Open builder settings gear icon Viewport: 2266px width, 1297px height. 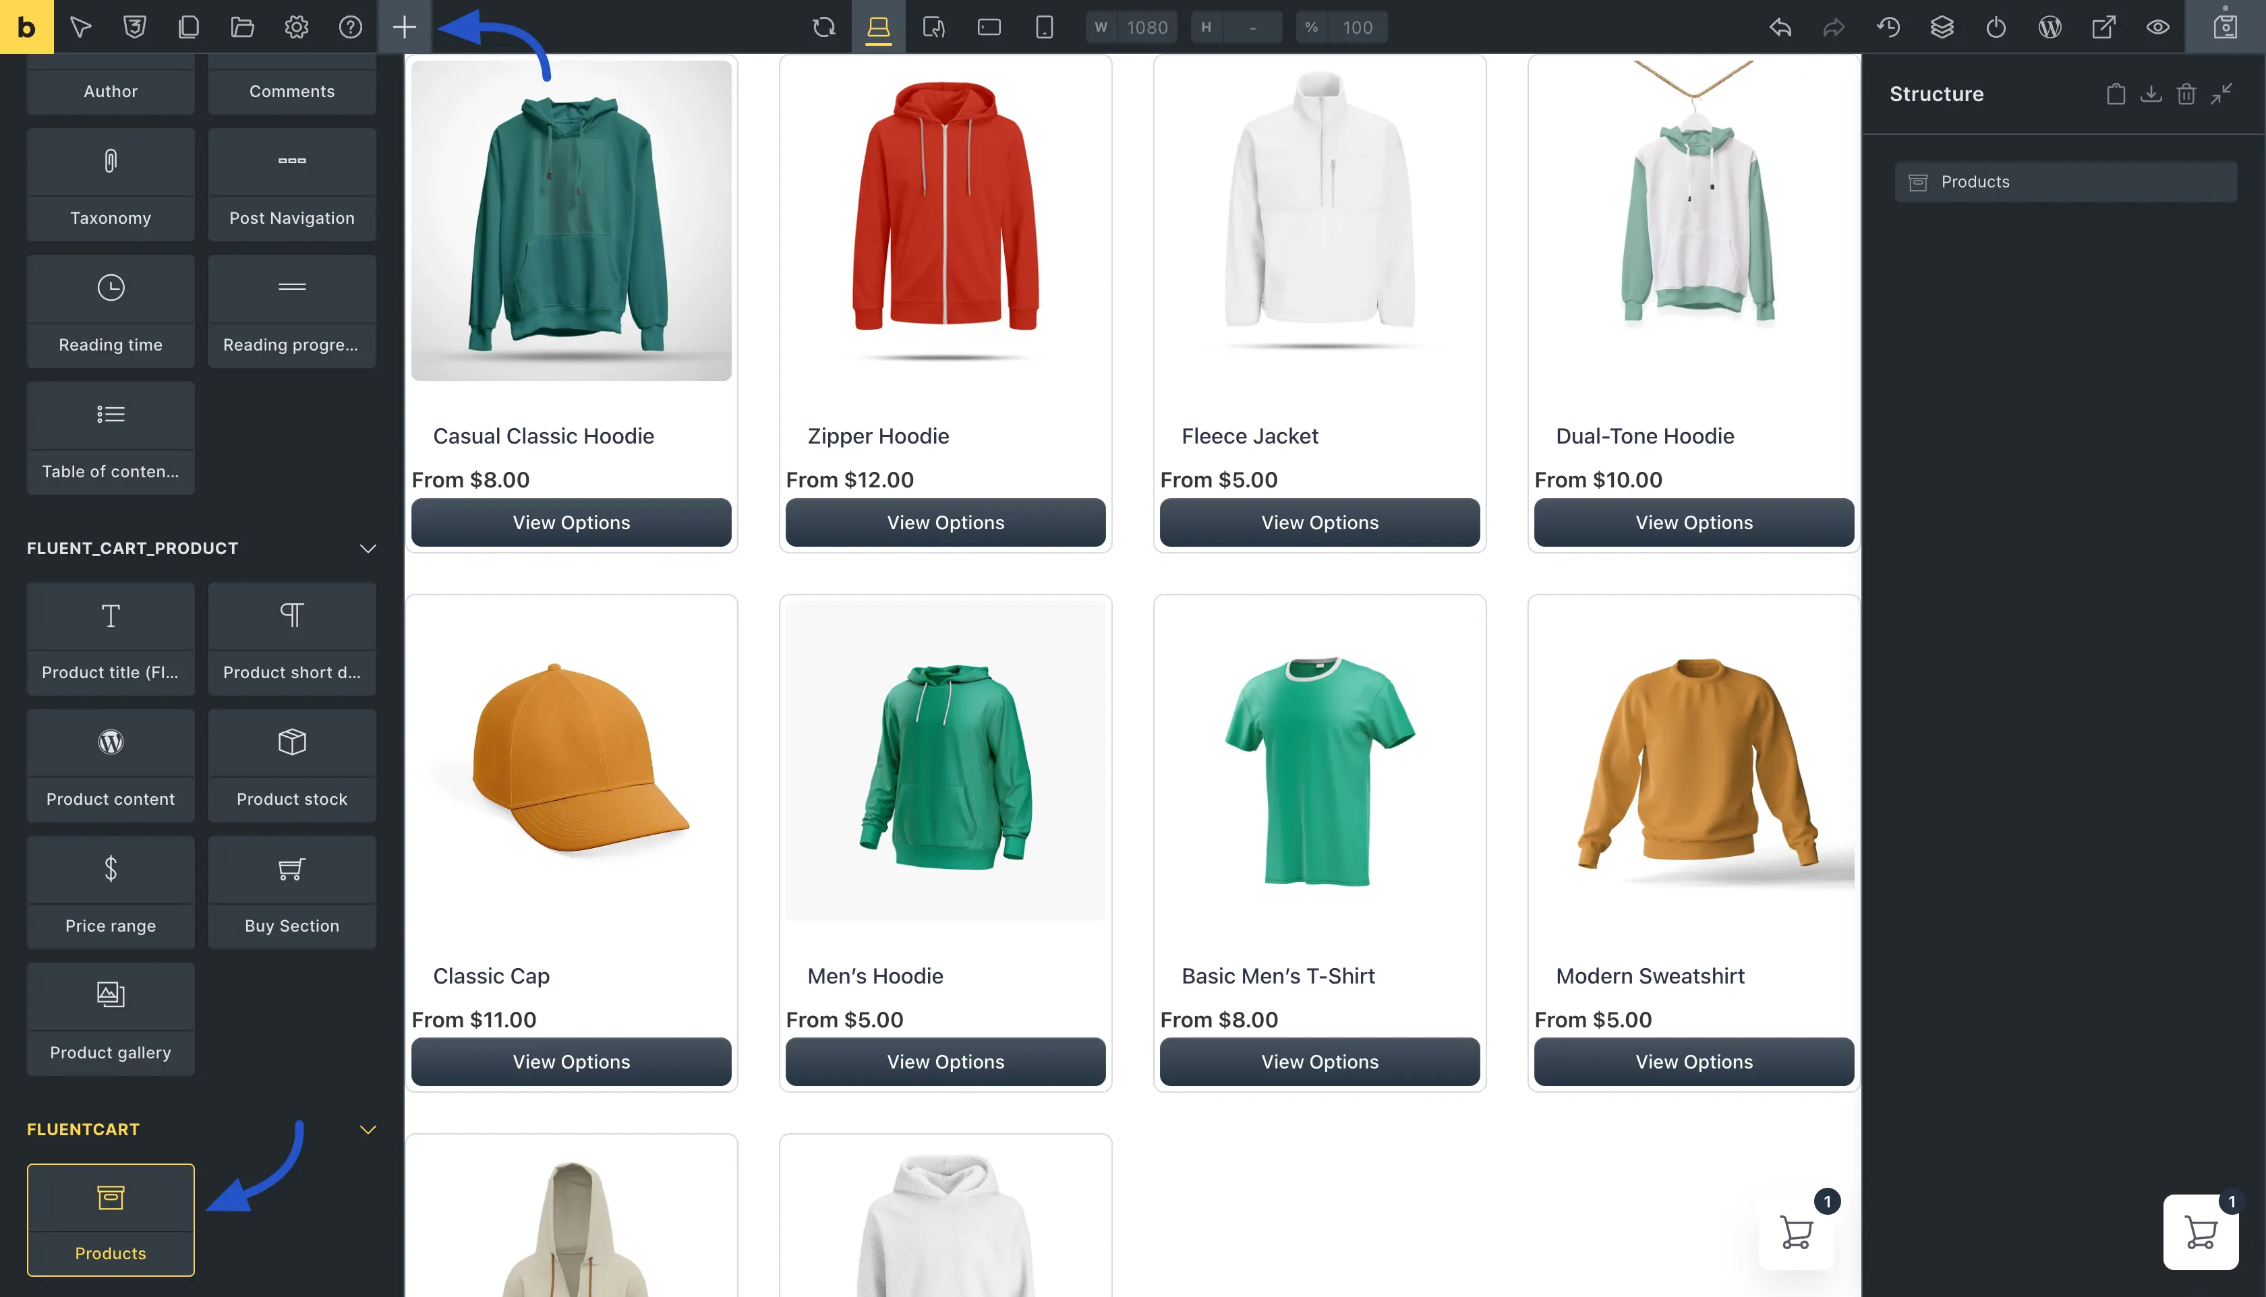296,27
